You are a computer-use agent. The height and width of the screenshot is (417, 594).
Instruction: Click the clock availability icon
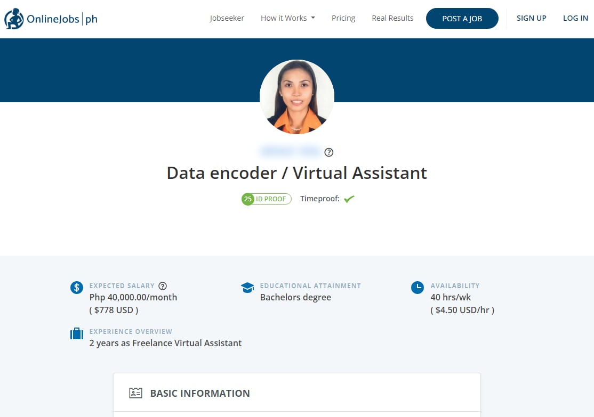coord(418,288)
